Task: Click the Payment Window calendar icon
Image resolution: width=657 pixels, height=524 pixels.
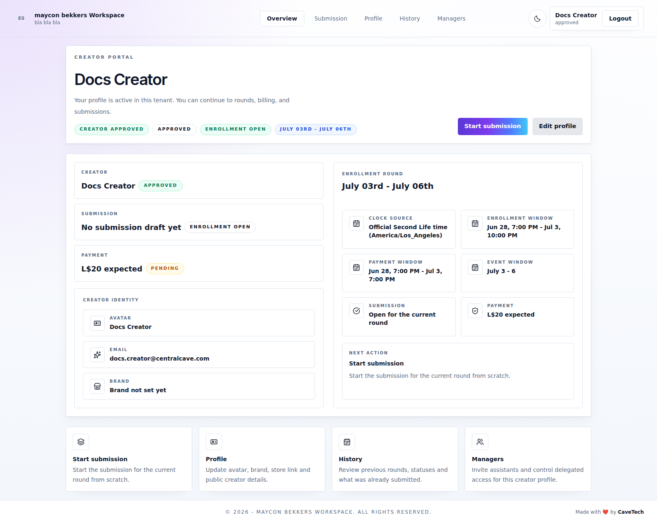Action: 356,267
